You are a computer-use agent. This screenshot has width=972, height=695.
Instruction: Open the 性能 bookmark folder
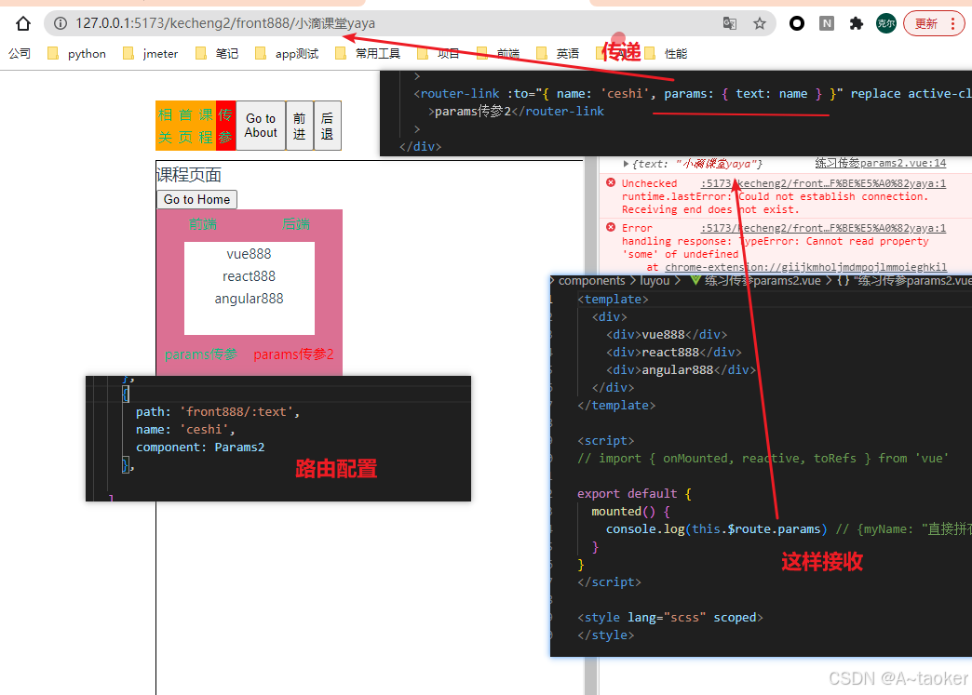667,54
